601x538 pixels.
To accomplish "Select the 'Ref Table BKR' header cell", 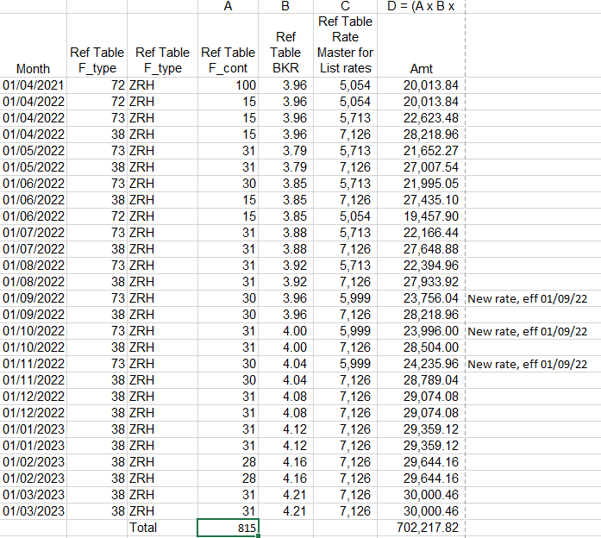I will pos(285,53).
